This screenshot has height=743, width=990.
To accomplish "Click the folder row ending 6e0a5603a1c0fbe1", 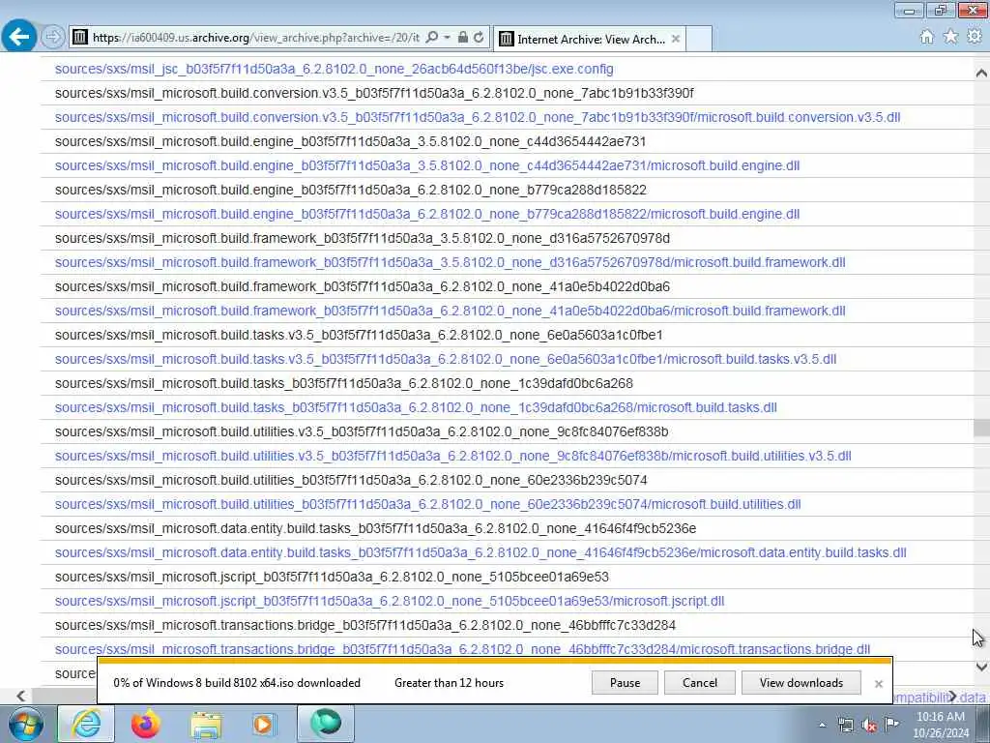I will coord(358,335).
